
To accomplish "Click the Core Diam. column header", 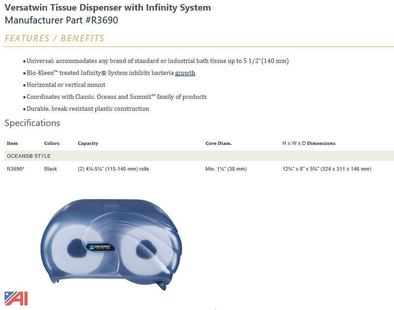I will [218, 143].
